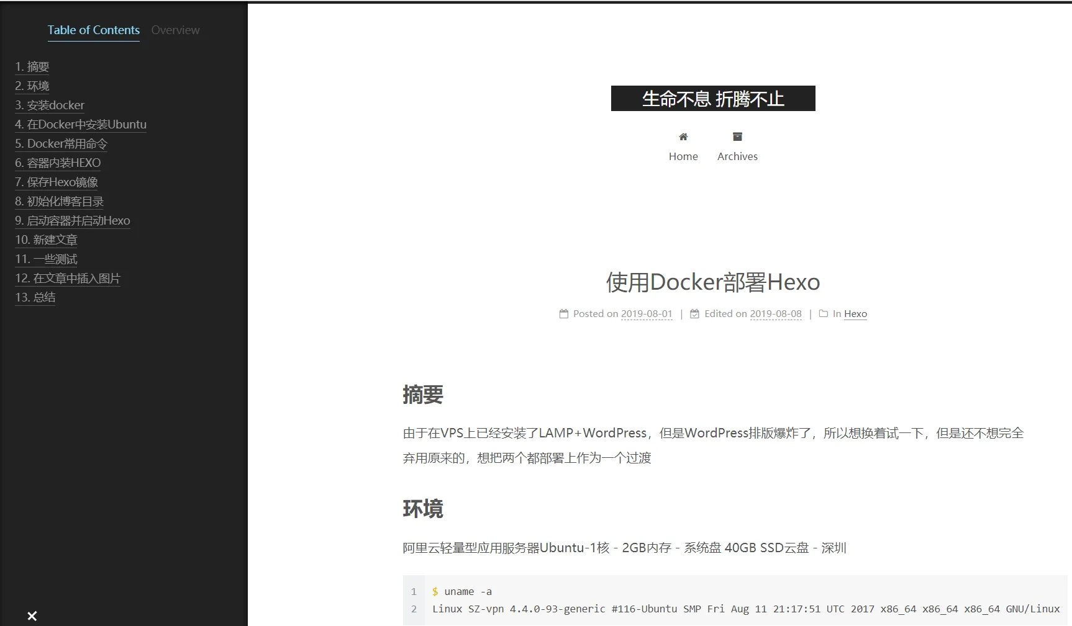The height and width of the screenshot is (626, 1072).
Task: Click the 摘要 section heading
Action: pyautogui.click(x=423, y=395)
